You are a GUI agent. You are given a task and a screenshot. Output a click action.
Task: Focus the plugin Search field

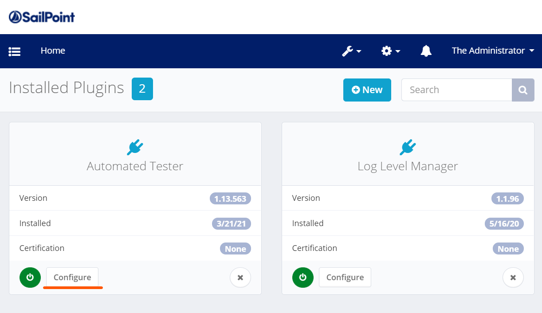point(457,90)
